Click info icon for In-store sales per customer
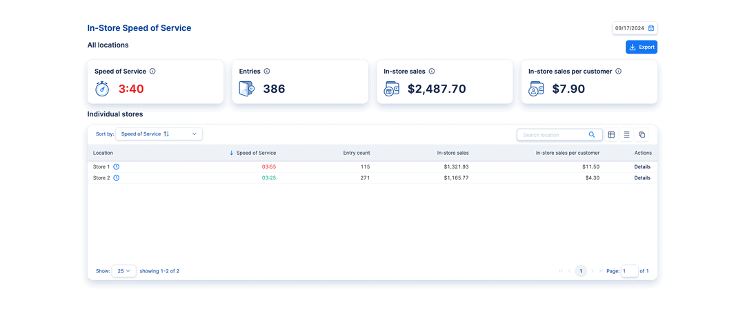Viewport: 745px width, 311px height. (x=618, y=71)
